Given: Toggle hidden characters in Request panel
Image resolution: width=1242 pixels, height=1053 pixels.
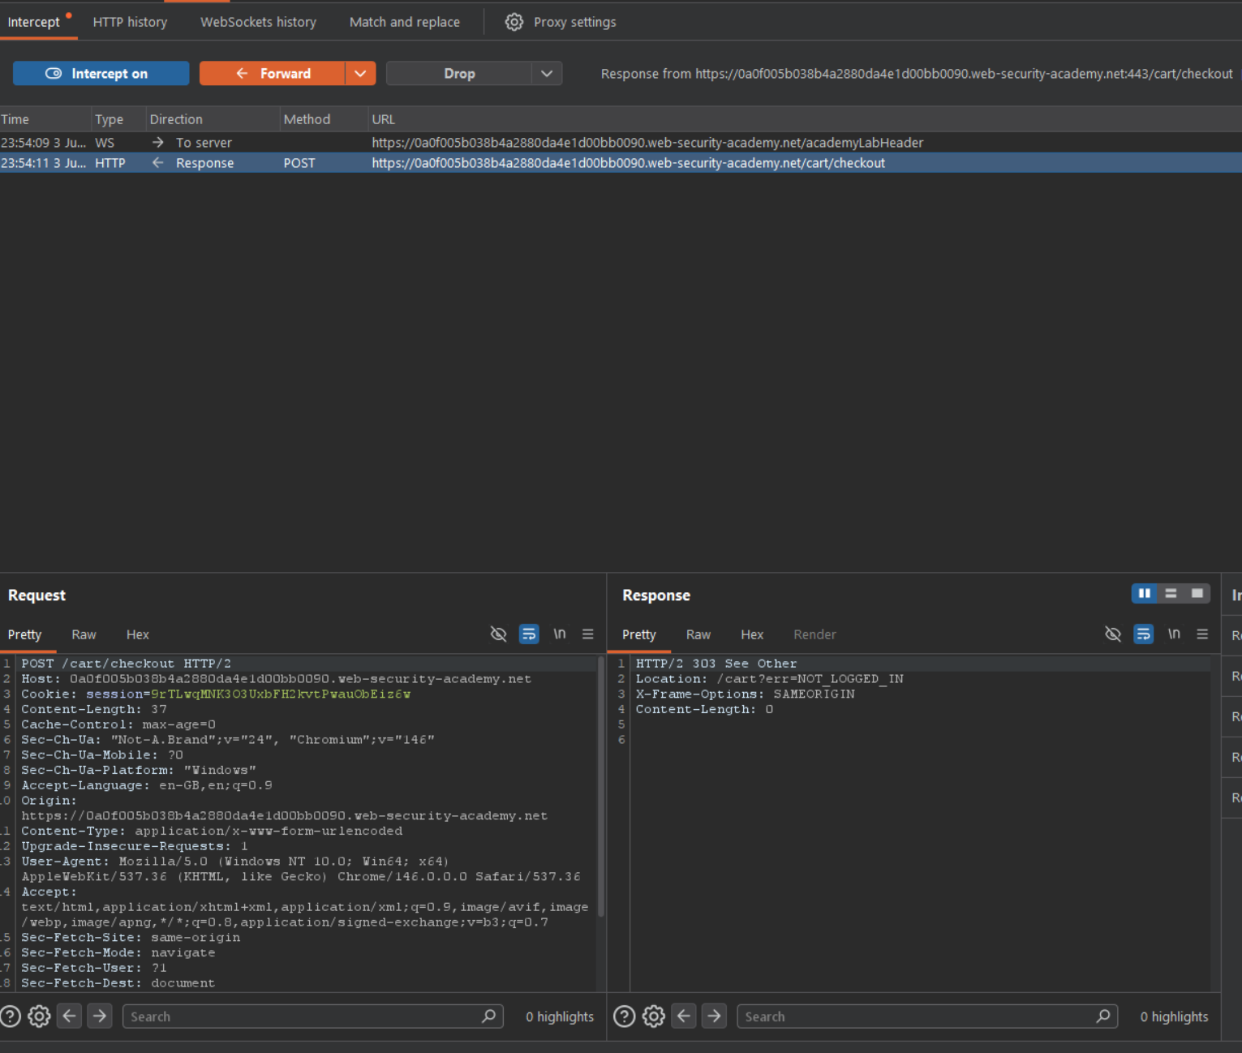Looking at the screenshot, I should pyautogui.click(x=499, y=634).
